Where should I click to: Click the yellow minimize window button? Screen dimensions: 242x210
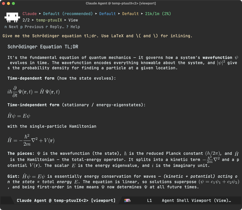click(x=8, y=3)
